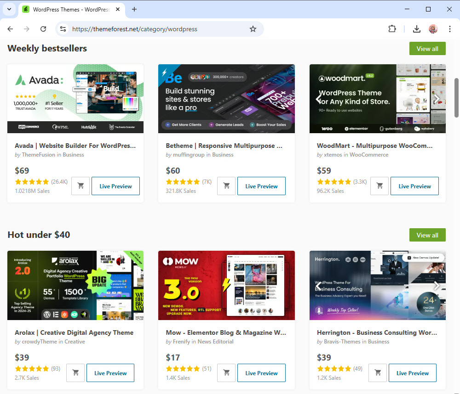Image resolution: width=460 pixels, height=394 pixels.
Task: Go forward in browser history
Action: (x=27, y=29)
